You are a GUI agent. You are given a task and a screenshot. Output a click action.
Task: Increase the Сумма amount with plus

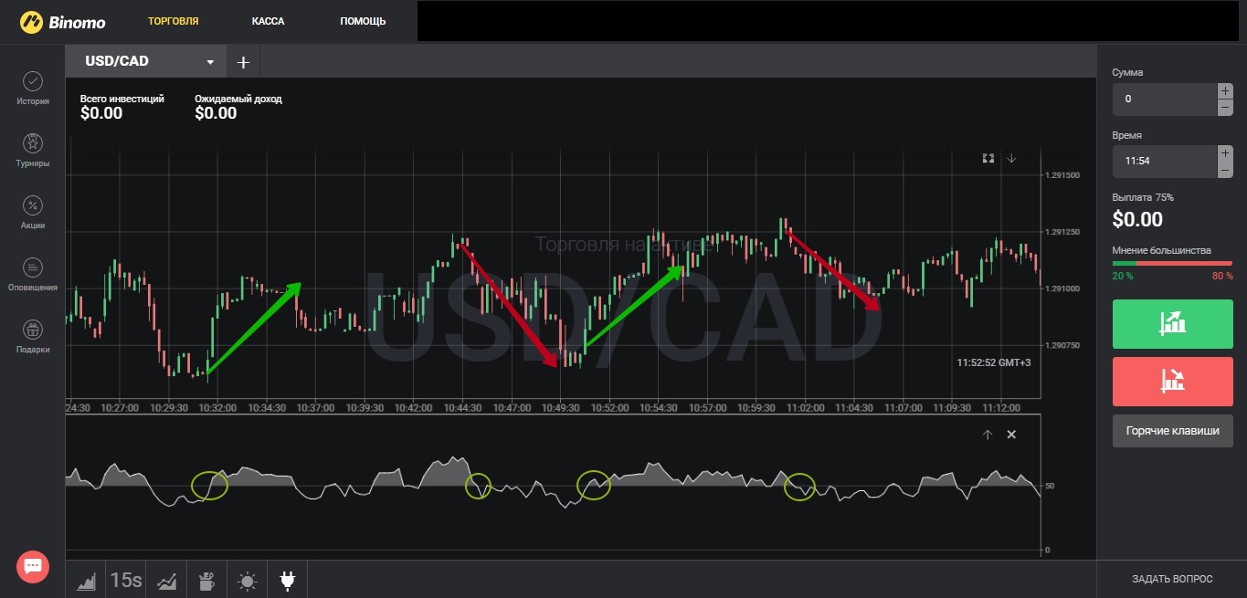tap(1225, 90)
